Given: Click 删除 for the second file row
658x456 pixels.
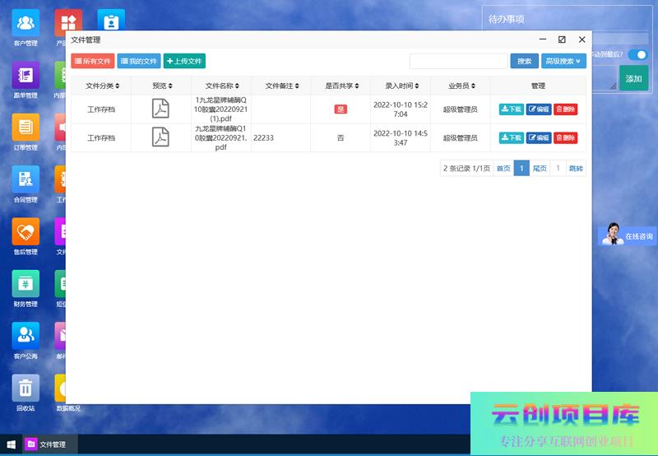Looking at the screenshot, I should tap(565, 138).
